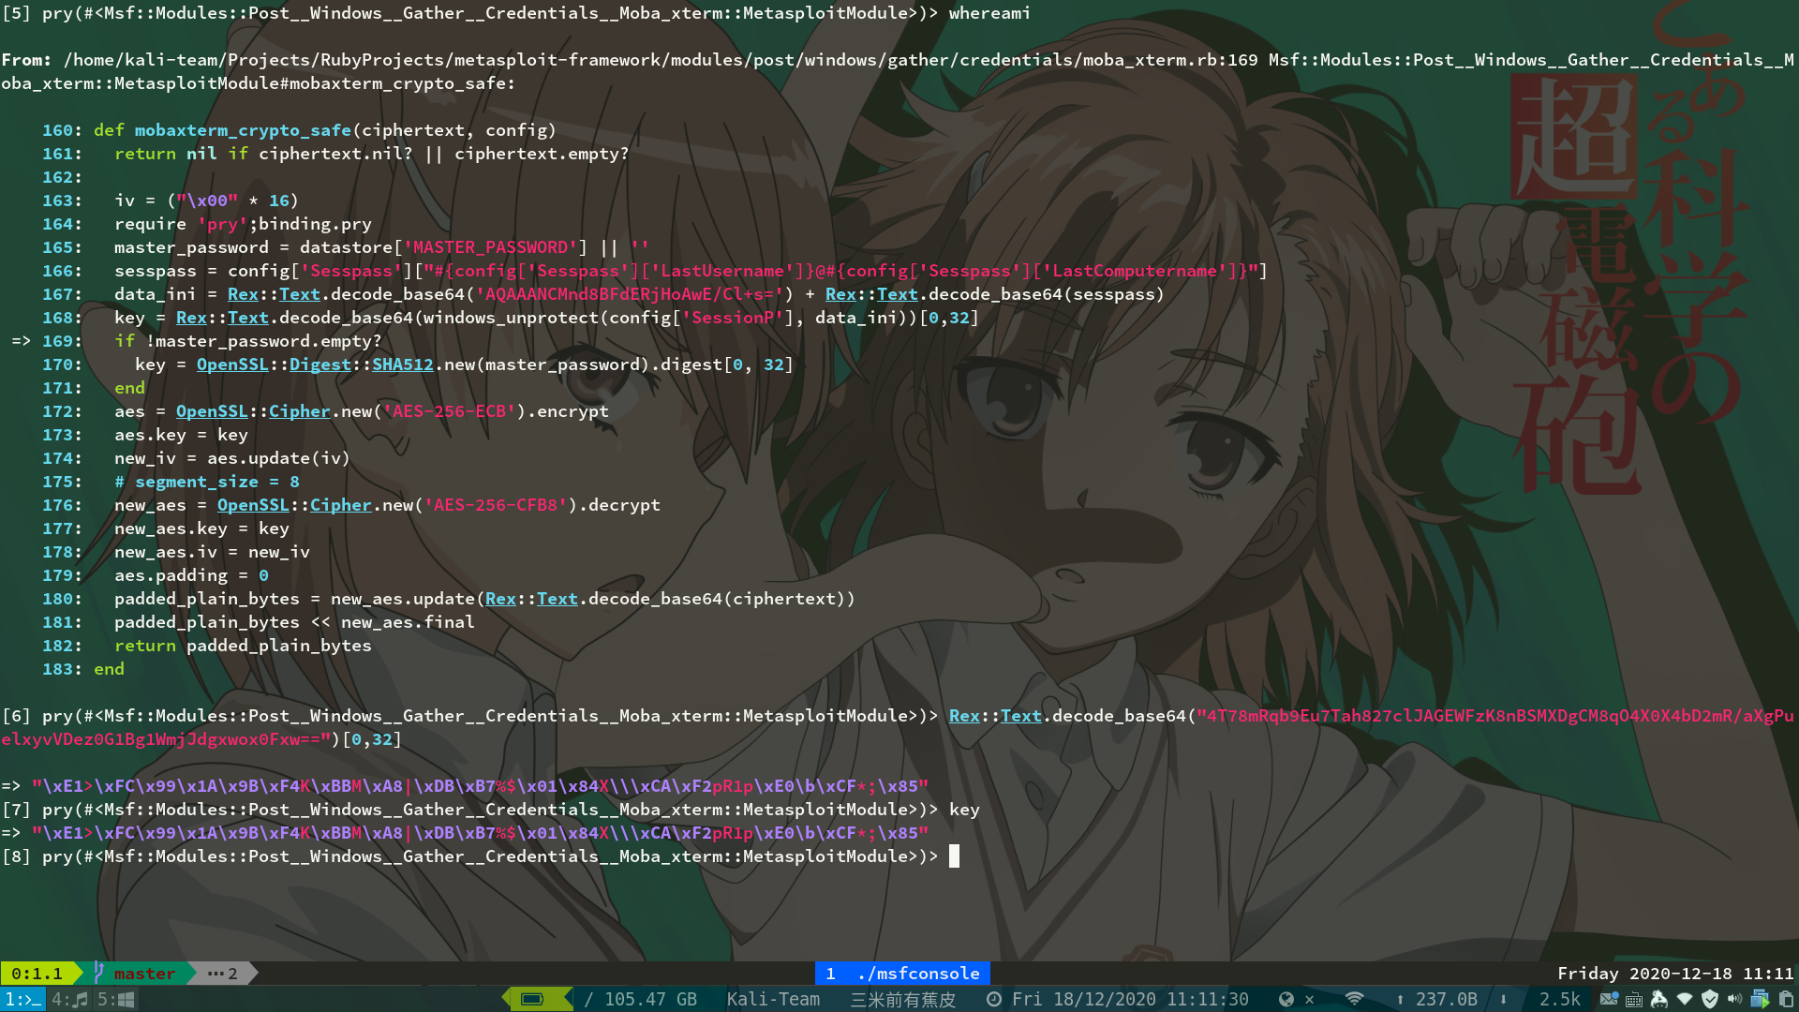
Task: Click the tmux session indicator 0:1.1
Action: coord(37,974)
